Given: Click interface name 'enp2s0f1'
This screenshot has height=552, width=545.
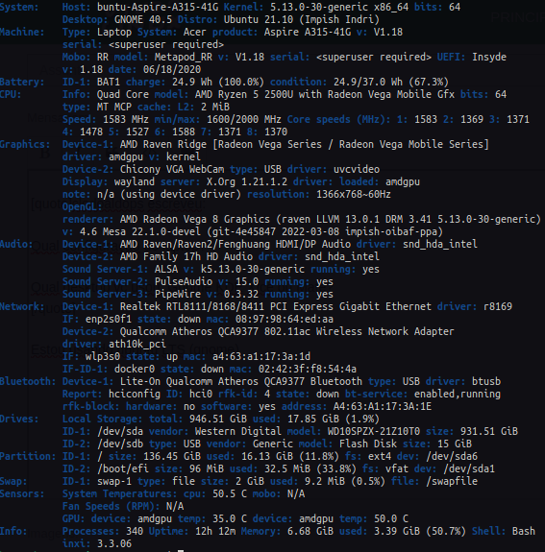Looking at the screenshot, I should click(x=109, y=320).
